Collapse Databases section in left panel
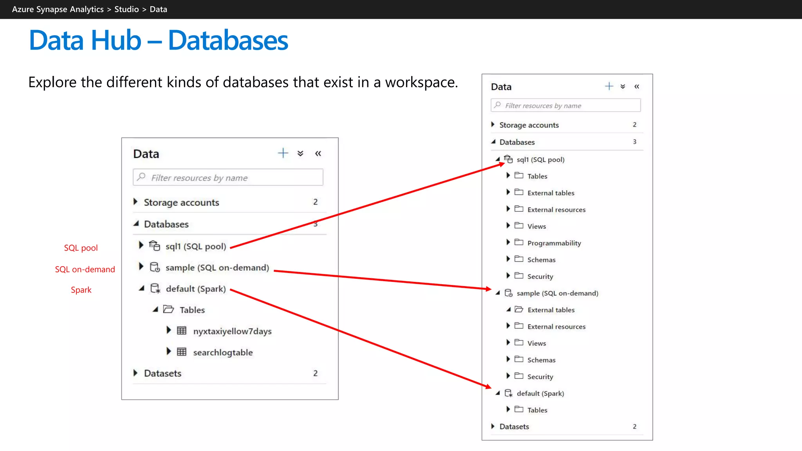This screenshot has height=451, width=802. click(136, 224)
